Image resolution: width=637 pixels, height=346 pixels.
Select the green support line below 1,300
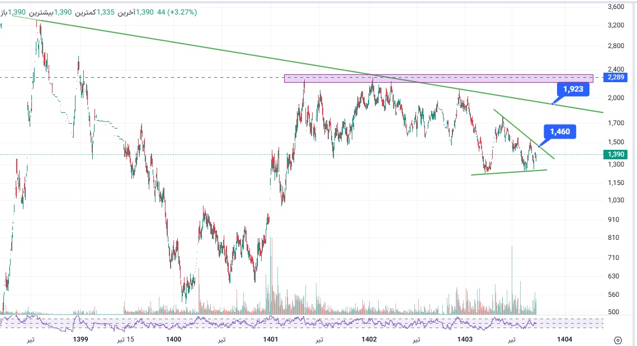[508, 172]
